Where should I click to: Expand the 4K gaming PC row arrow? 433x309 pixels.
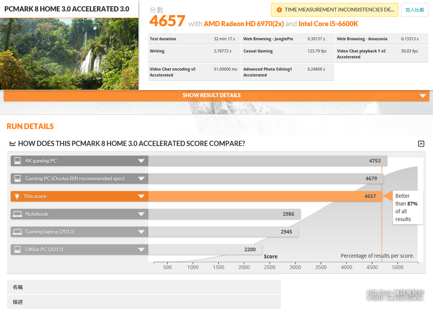[141, 161]
